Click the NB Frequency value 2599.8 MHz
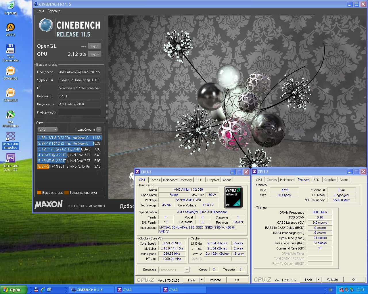Screen dimensions: 368x294 pos(342,200)
